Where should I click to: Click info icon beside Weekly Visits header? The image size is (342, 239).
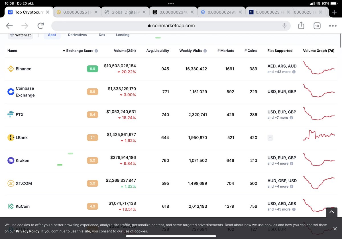coord(205,51)
